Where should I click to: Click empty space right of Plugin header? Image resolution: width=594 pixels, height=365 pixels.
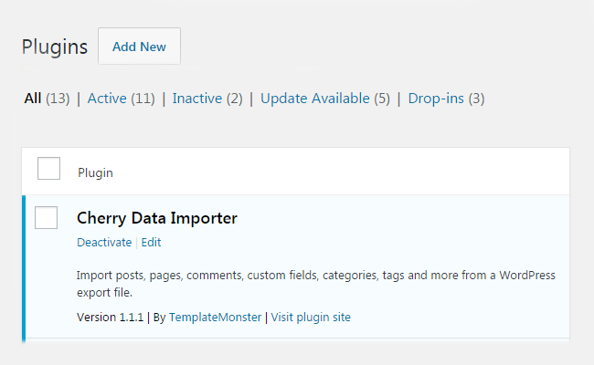tap(341, 172)
